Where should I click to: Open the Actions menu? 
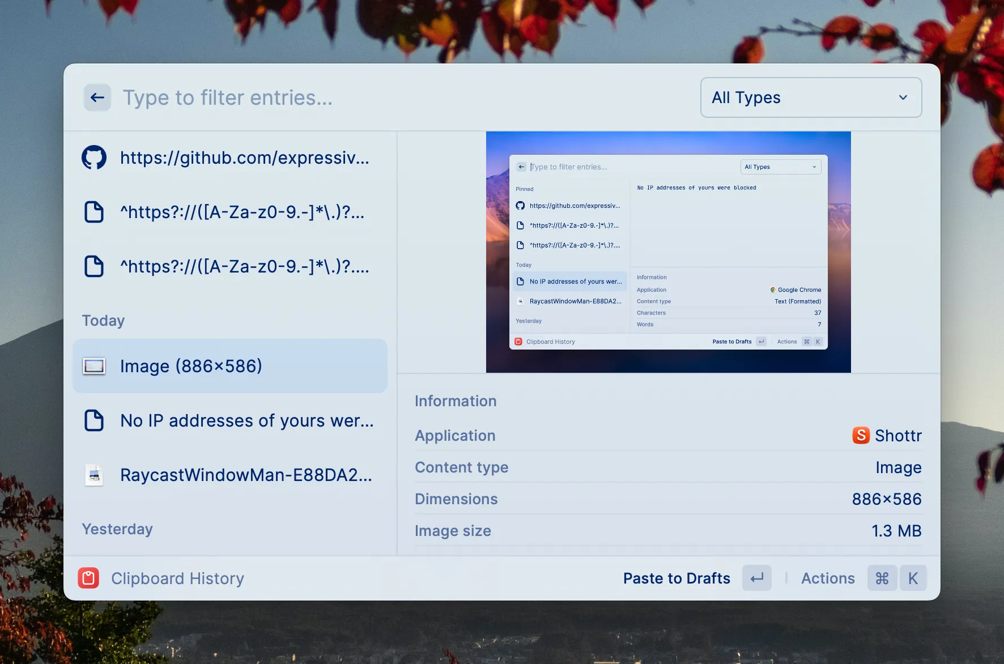coord(827,578)
